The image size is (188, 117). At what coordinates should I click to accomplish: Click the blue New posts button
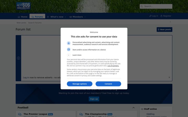164,29
